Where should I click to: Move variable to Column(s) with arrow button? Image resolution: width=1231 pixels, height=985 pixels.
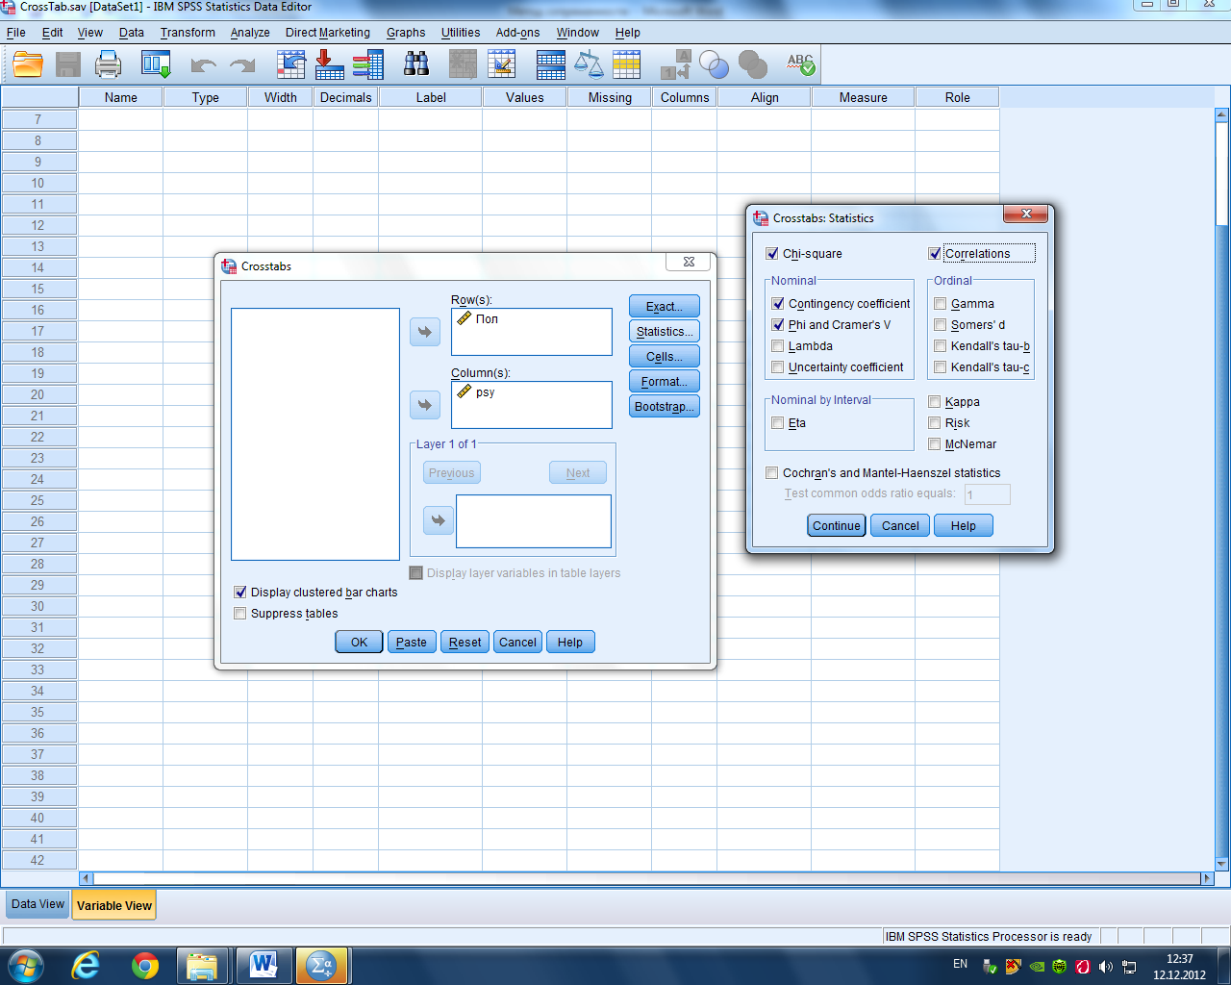point(425,405)
